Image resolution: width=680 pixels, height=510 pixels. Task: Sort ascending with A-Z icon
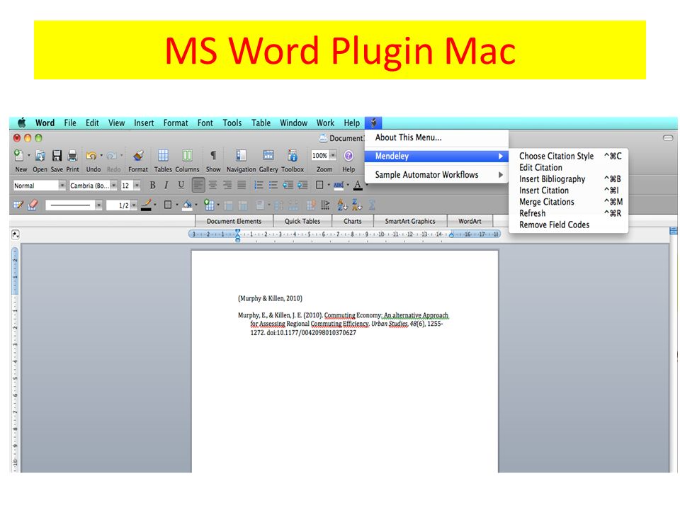(x=342, y=205)
